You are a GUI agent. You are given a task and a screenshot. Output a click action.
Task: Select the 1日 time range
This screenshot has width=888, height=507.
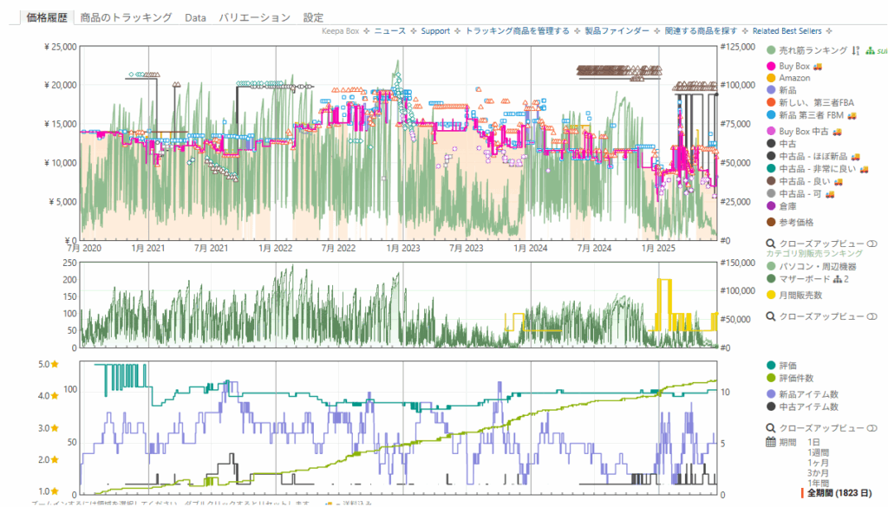[813, 442]
